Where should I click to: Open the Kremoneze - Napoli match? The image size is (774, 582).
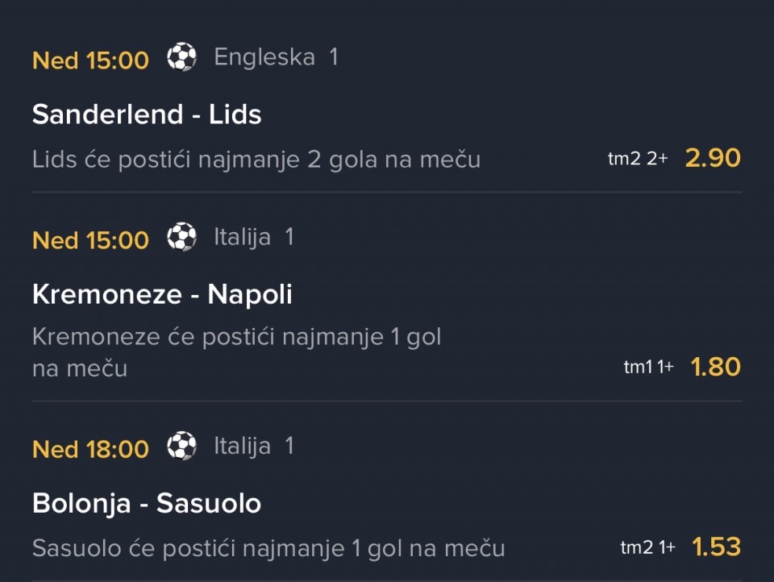(x=162, y=294)
